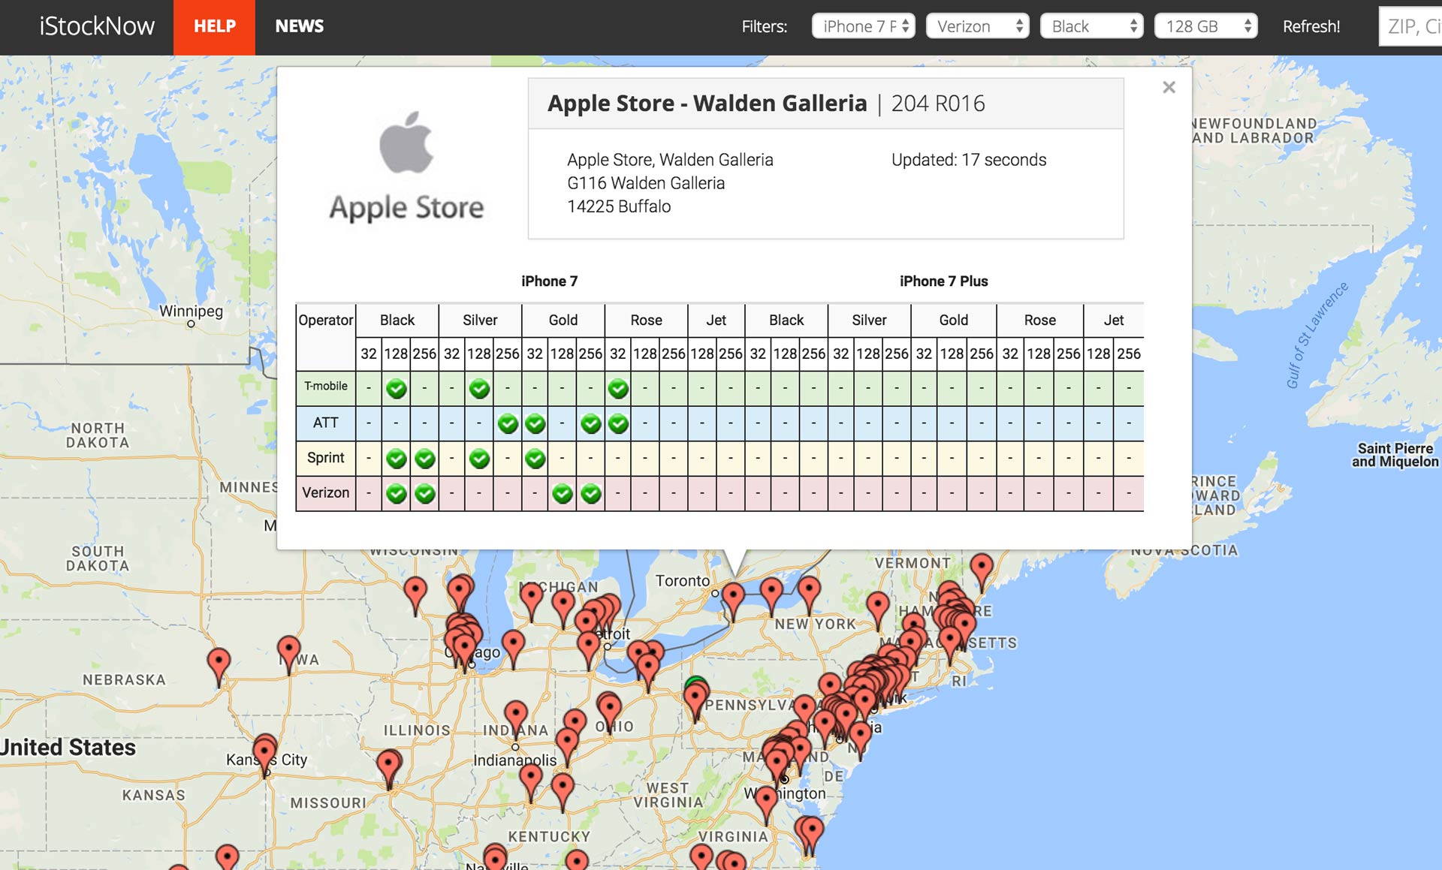This screenshot has width=1442, height=870.
Task: Focus the ZIP, City search field
Action: (x=1410, y=26)
